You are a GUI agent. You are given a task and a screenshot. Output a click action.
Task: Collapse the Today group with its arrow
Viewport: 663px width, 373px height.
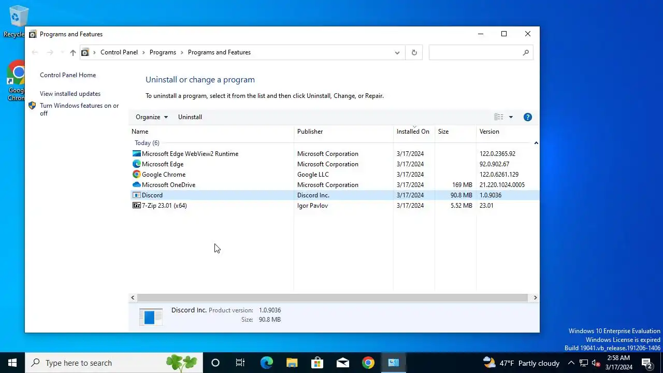536,143
